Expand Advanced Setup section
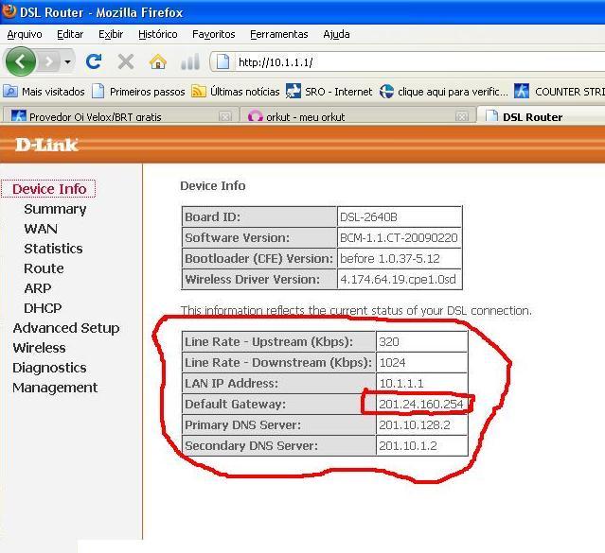 [x=65, y=328]
